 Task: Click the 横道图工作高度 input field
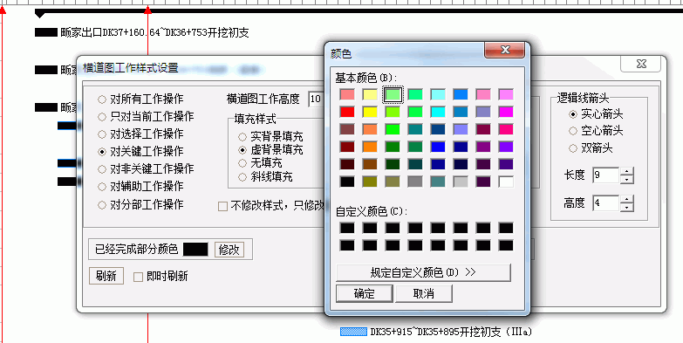click(x=317, y=99)
